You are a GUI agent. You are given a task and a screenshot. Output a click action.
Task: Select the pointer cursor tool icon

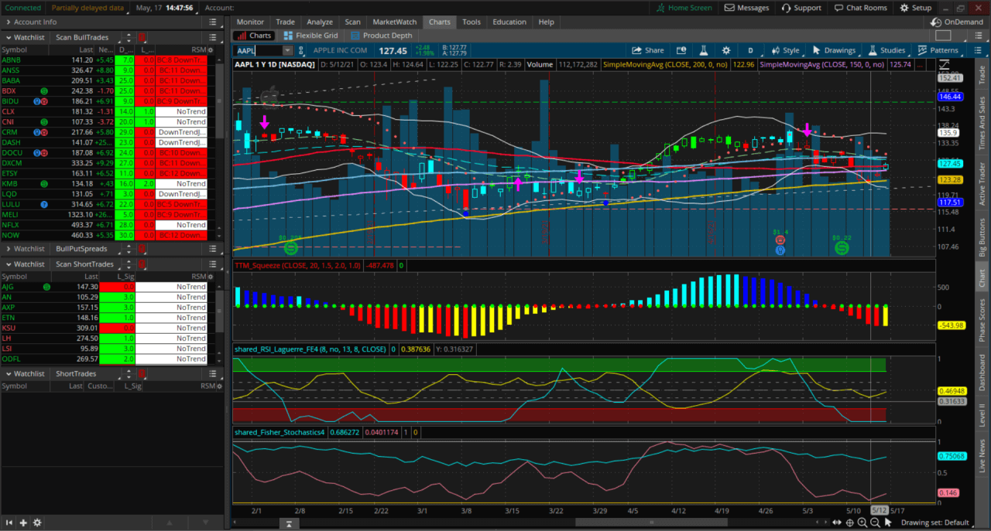tap(888, 522)
